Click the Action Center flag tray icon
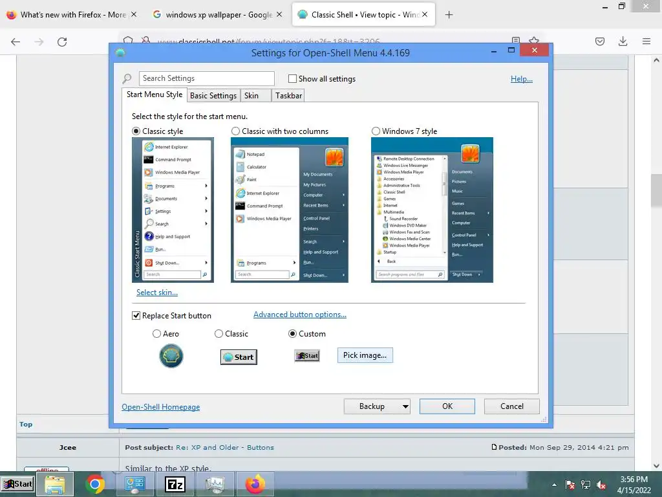The width and height of the screenshot is (662, 497). (570, 485)
